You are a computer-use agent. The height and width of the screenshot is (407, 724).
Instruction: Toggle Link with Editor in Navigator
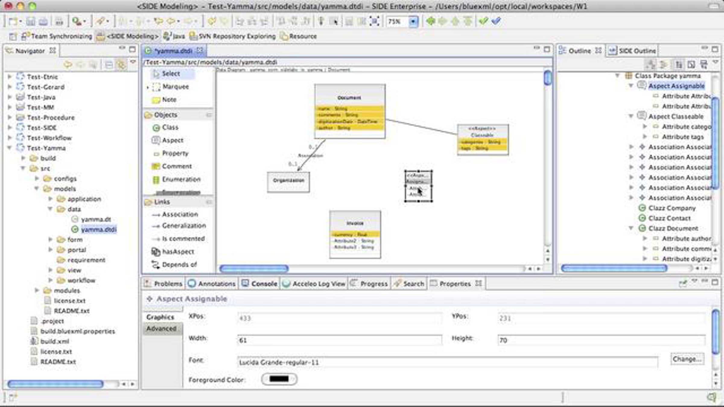121,65
